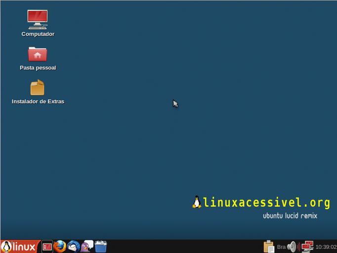Screen dimensions: 337x253
Task: Open Thunderbird mail from the panel
Action: point(74,246)
